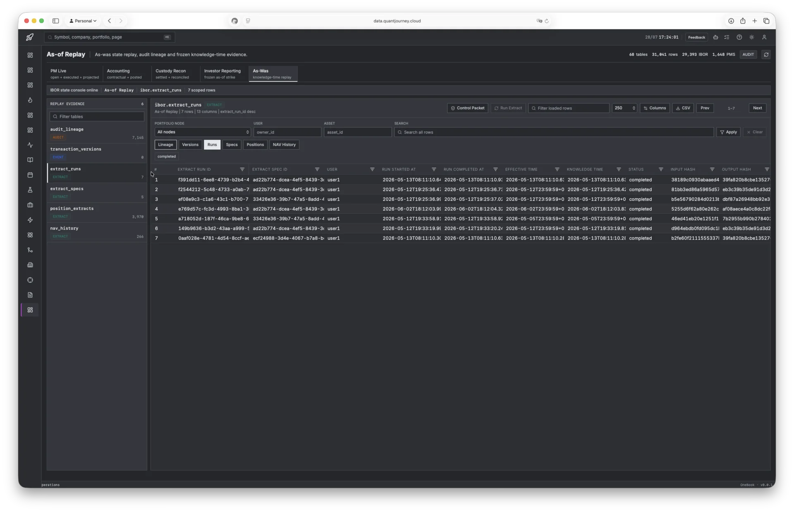
Task: Click the Apply filter button
Action: click(x=728, y=132)
